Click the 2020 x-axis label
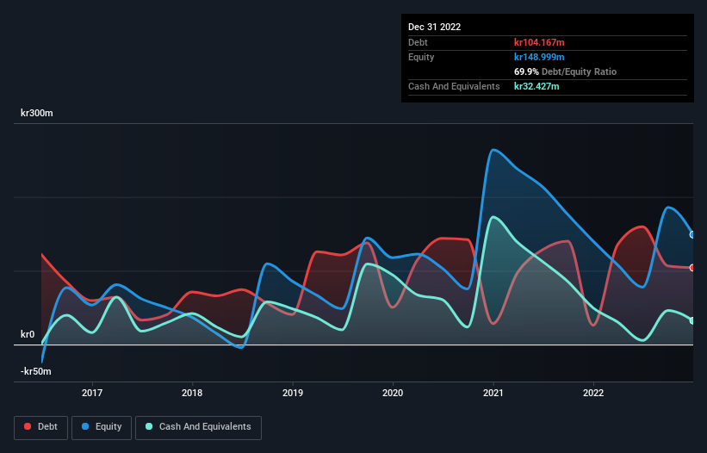 [x=393, y=393]
